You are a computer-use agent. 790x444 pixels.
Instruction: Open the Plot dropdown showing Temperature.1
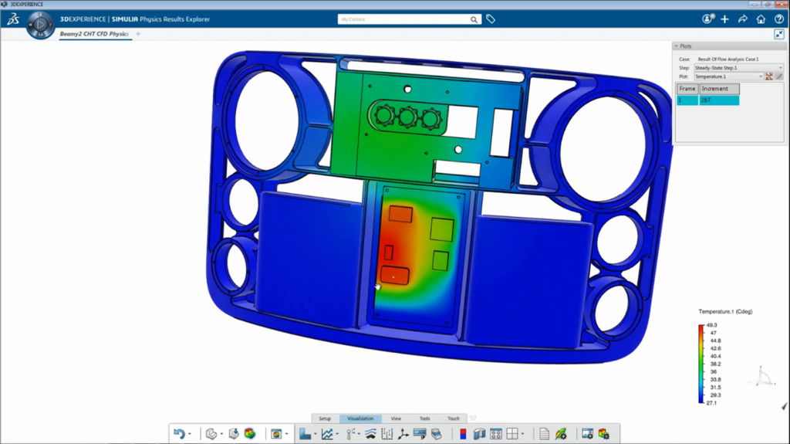tap(728, 76)
